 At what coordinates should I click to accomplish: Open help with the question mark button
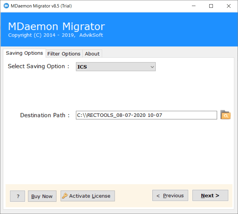[17, 196]
